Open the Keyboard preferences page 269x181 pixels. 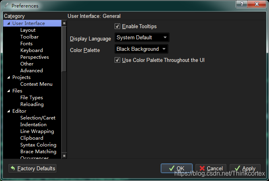point(31,50)
